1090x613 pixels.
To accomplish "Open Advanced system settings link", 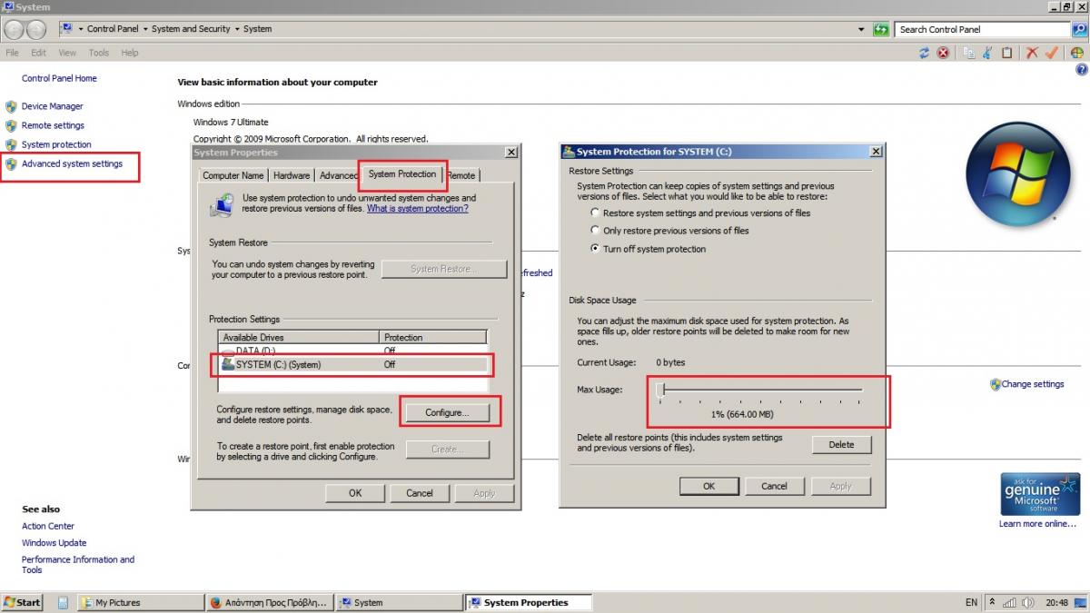I will pyautogui.click(x=72, y=163).
